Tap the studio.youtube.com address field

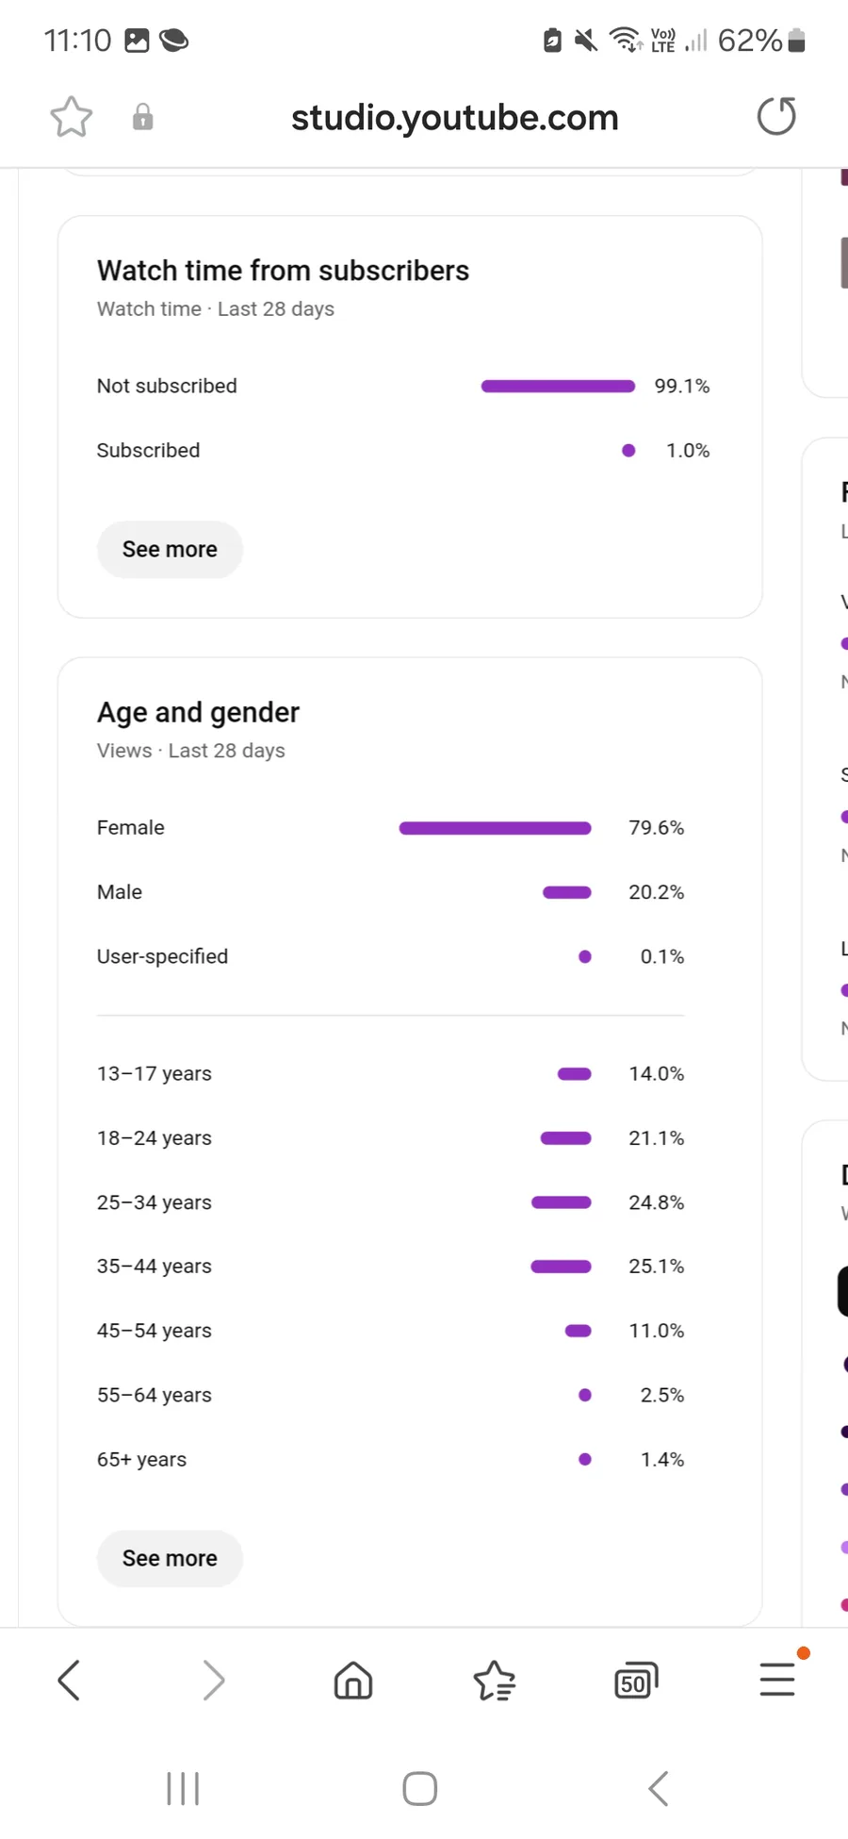455,118
